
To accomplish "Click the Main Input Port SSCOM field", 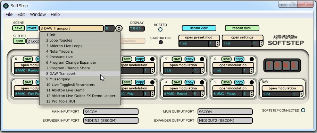I will pyautogui.click(x=111, y=112).
